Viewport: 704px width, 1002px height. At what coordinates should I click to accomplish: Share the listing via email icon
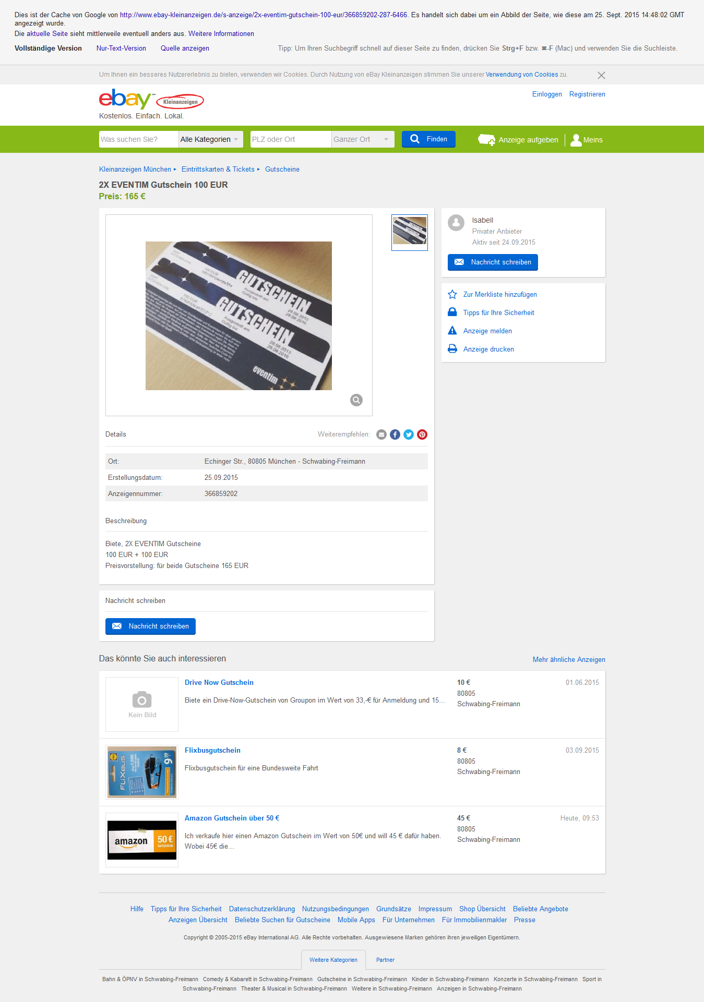[381, 434]
